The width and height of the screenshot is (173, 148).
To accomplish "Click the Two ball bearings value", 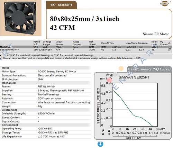I will [48, 94].
